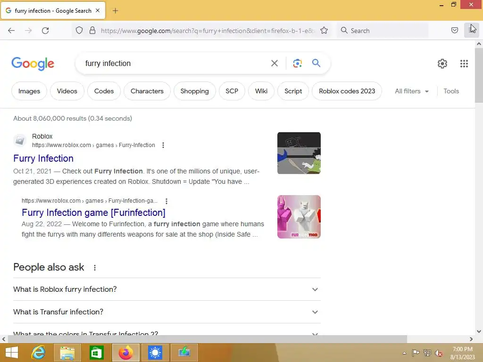Click the scroll right arrow
The height and width of the screenshot is (362, 483).
click(x=471, y=339)
